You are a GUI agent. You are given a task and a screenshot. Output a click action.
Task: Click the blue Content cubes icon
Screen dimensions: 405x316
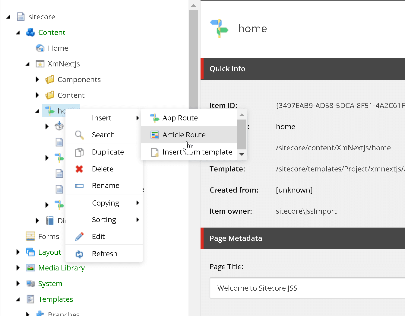[30, 32]
